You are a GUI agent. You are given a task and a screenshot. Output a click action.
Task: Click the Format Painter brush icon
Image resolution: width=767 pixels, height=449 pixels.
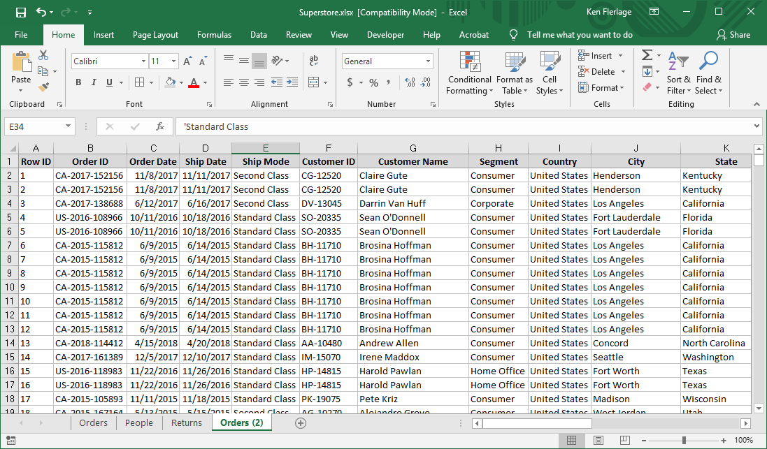click(x=43, y=87)
